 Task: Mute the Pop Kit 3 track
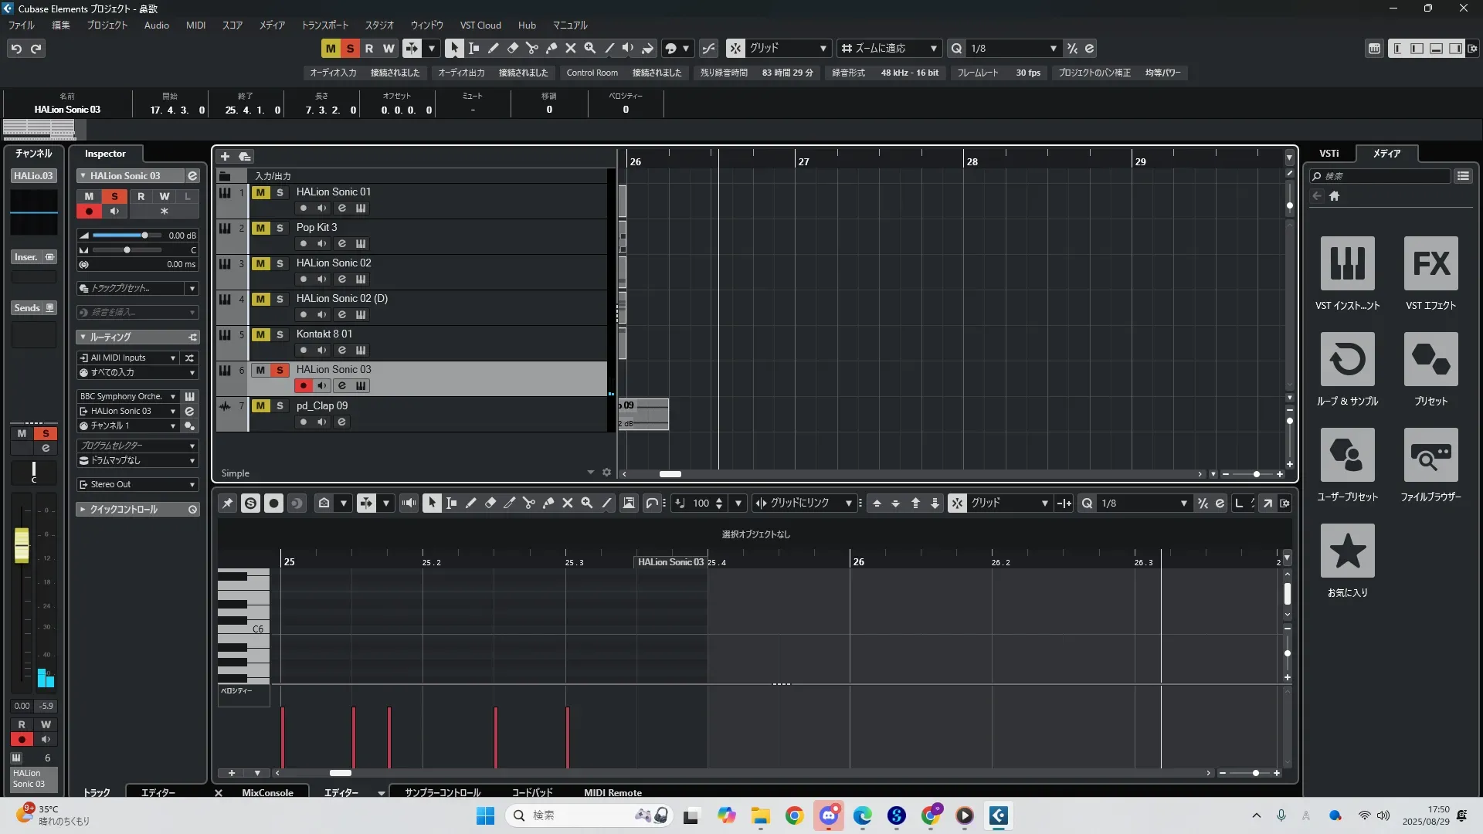[x=261, y=228]
